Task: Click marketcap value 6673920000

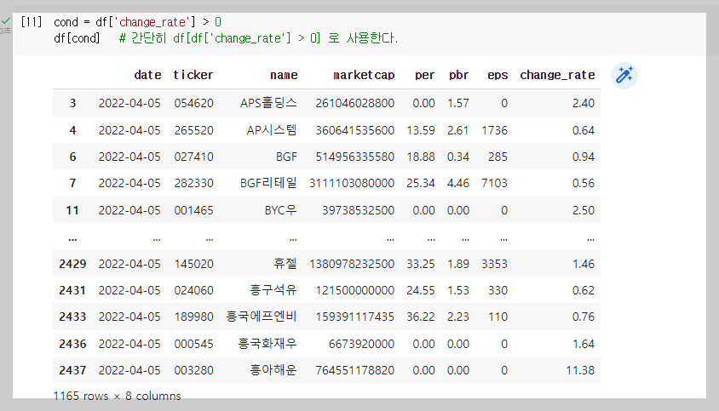Action: (361, 344)
